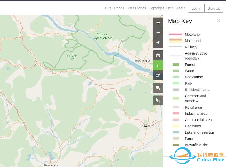The width and height of the screenshot is (226, 167).
Task: Click the Industrial area pink swatch
Action: coord(176,114)
